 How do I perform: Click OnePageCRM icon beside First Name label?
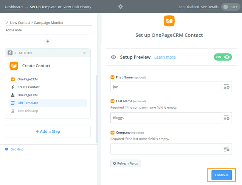tap(113, 77)
